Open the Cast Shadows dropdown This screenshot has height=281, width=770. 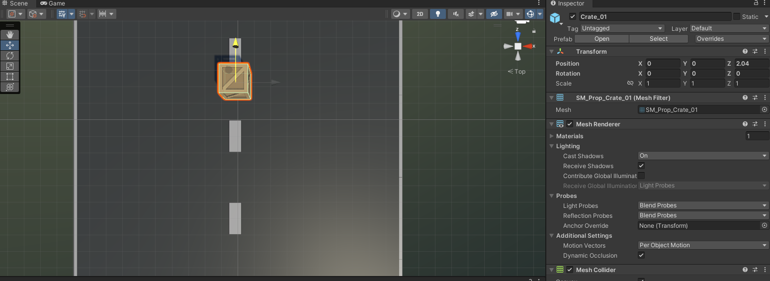pyautogui.click(x=703, y=156)
